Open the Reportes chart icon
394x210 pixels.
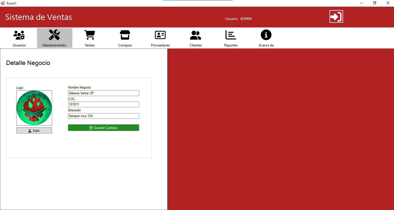pos(231,35)
